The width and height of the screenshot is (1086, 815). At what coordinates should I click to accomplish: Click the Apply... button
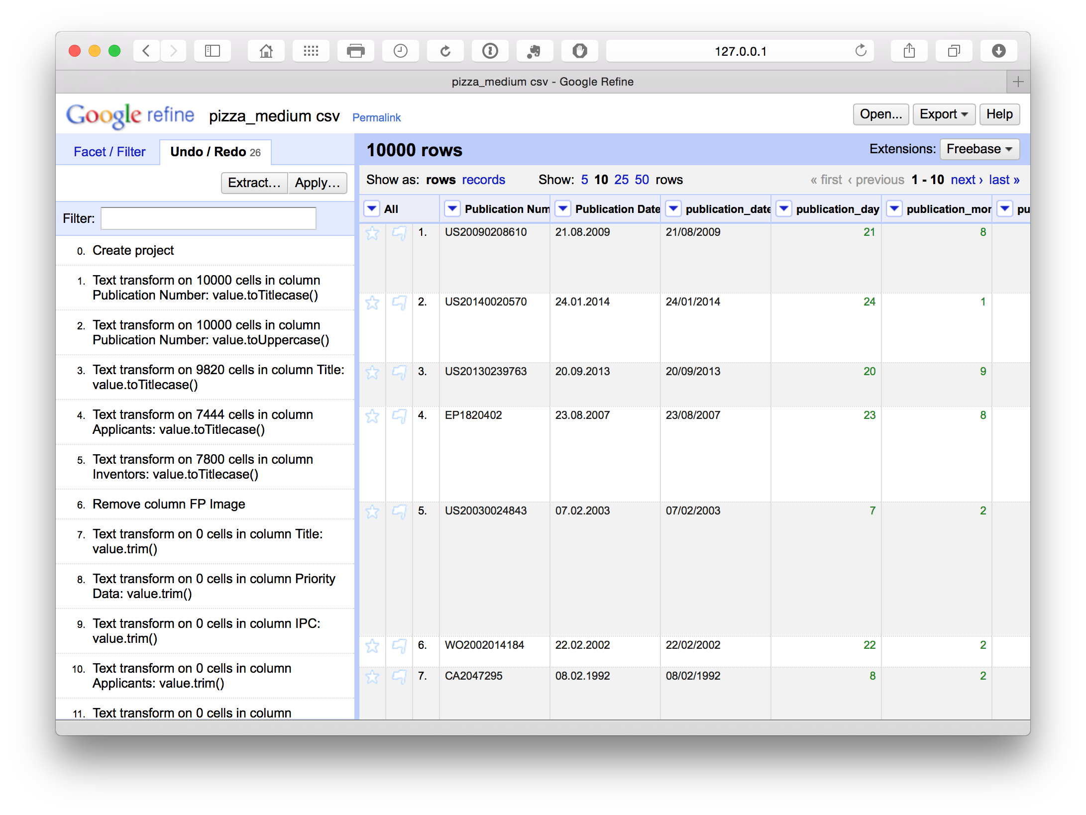(318, 183)
